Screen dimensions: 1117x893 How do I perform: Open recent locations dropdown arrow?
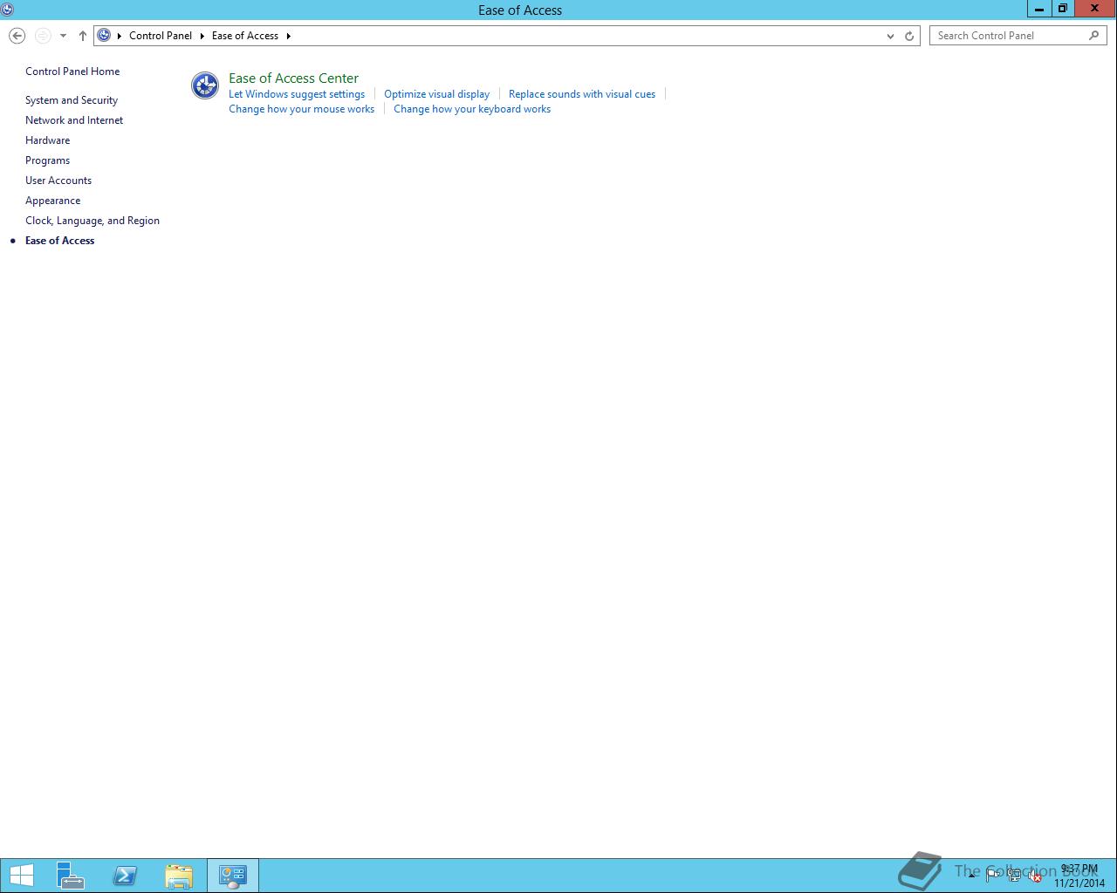pyautogui.click(x=63, y=36)
